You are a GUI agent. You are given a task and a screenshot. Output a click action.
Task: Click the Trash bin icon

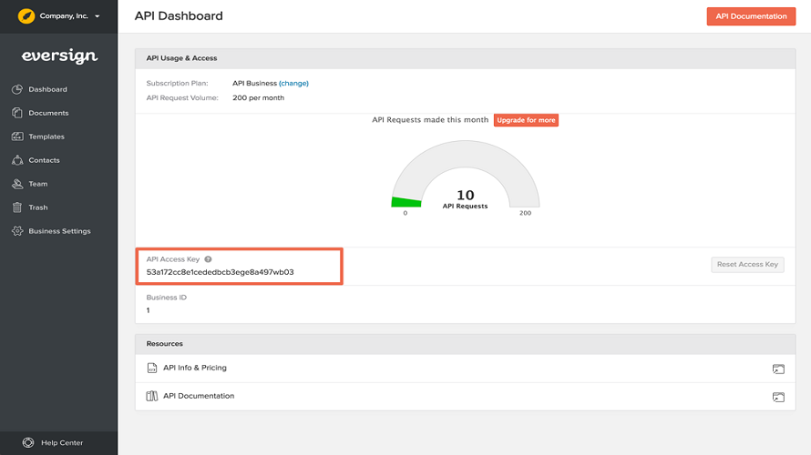tap(17, 207)
